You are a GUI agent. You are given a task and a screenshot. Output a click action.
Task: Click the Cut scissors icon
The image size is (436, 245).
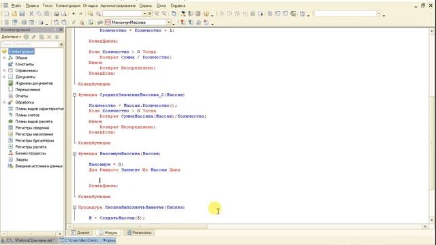[x=31, y=14]
